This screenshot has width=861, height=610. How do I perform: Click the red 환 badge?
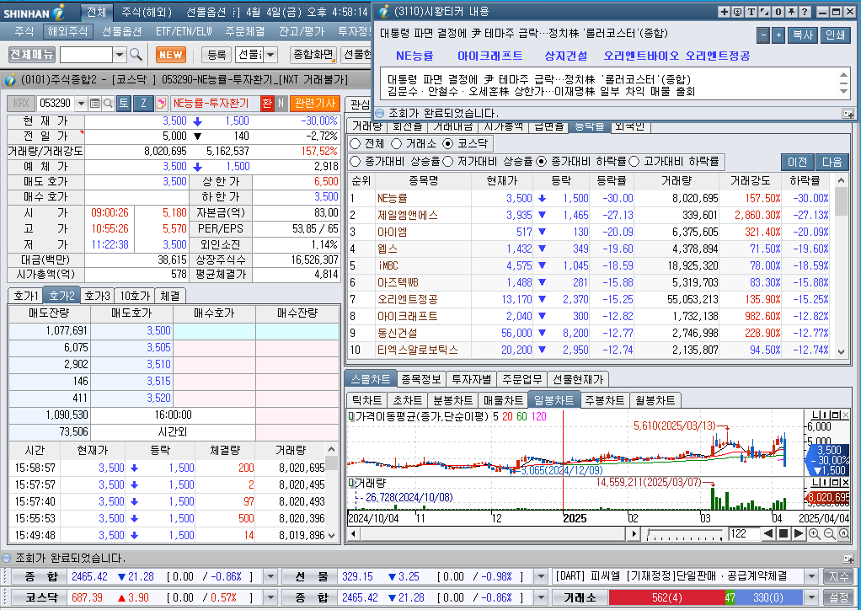click(267, 104)
